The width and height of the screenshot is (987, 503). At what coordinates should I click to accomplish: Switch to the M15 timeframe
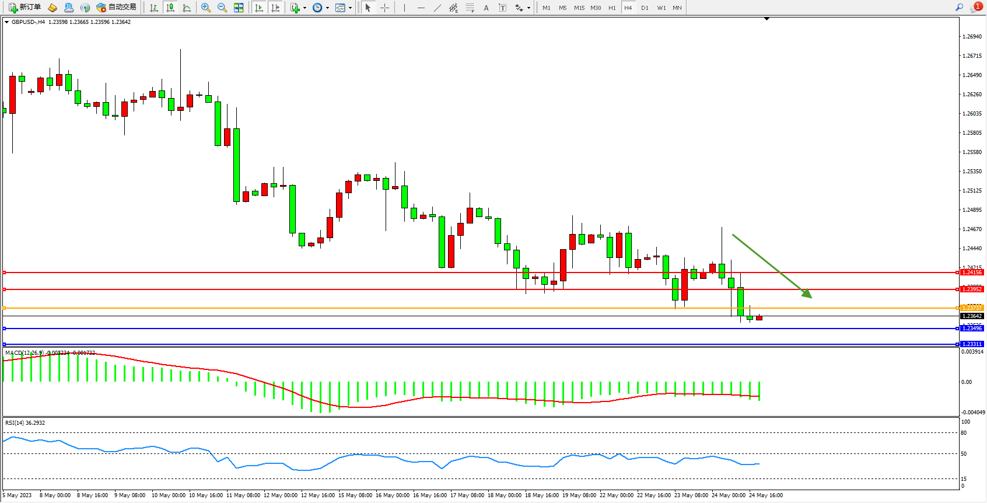coord(579,8)
